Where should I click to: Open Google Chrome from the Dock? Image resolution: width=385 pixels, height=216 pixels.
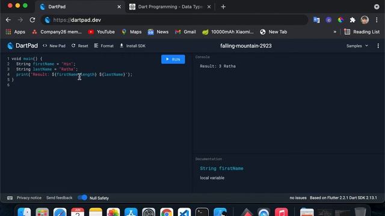(x=167, y=212)
